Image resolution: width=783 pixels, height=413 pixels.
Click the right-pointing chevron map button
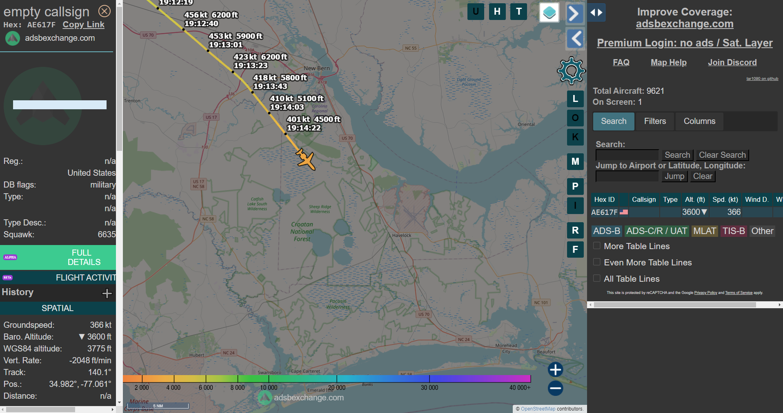point(575,13)
